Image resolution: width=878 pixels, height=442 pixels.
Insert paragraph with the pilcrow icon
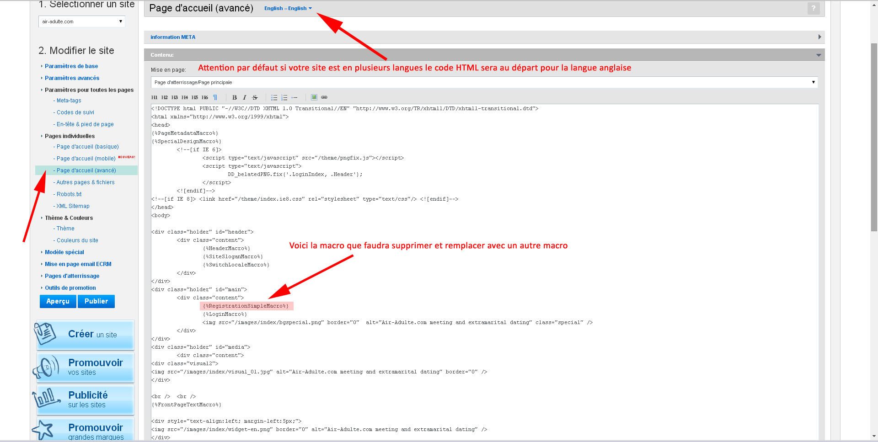point(215,97)
